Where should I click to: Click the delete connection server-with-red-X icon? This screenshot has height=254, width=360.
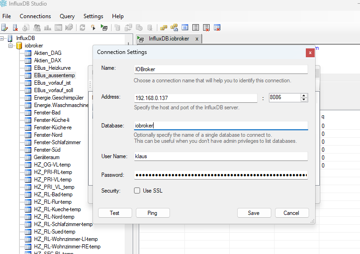[15, 28]
